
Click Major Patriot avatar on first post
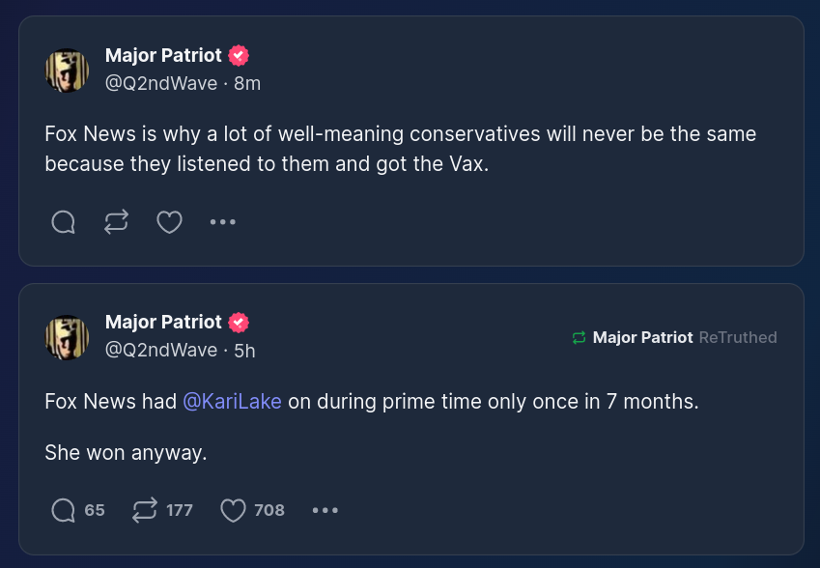(x=68, y=71)
